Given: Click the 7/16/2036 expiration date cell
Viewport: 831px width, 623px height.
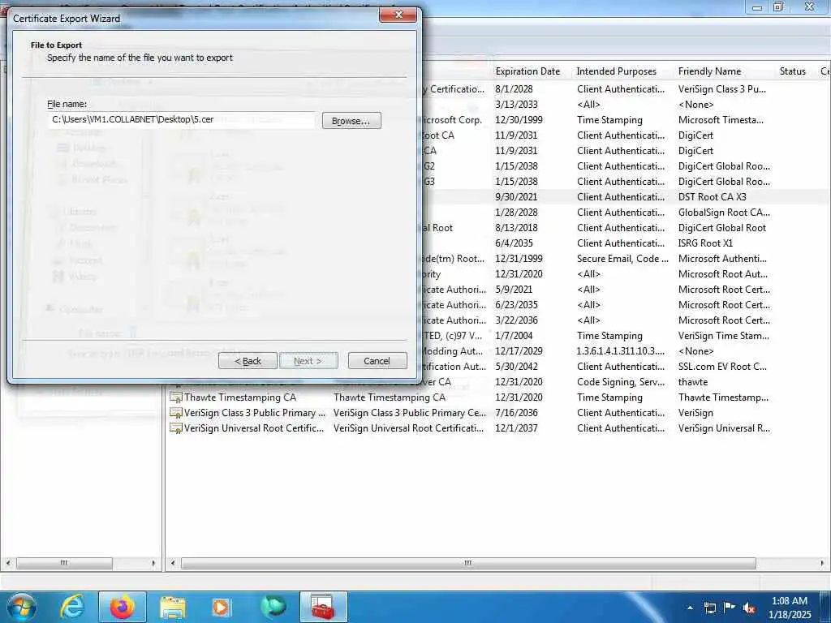Looking at the screenshot, I should pos(516,413).
